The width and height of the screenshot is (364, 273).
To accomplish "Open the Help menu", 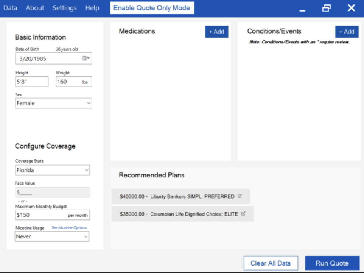I will click(92, 8).
